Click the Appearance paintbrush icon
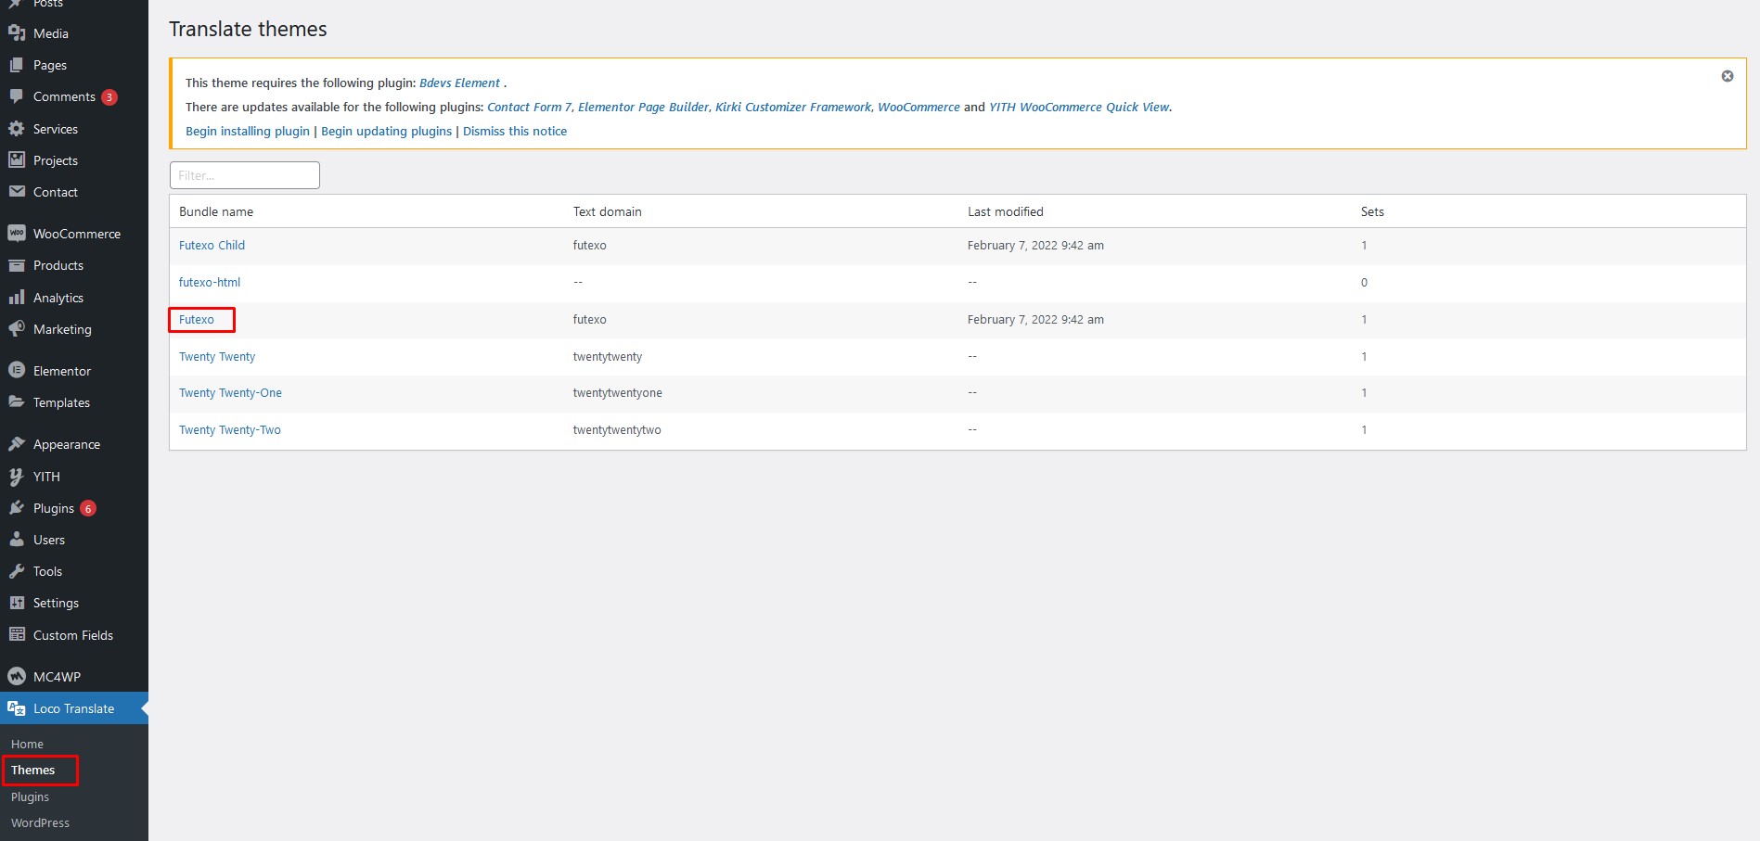The image size is (1760, 841). (17, 444)
